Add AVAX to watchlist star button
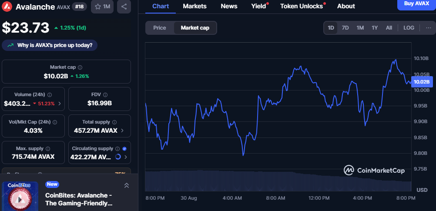The height and width of the screenshot is (211, 436). (102, 7)
